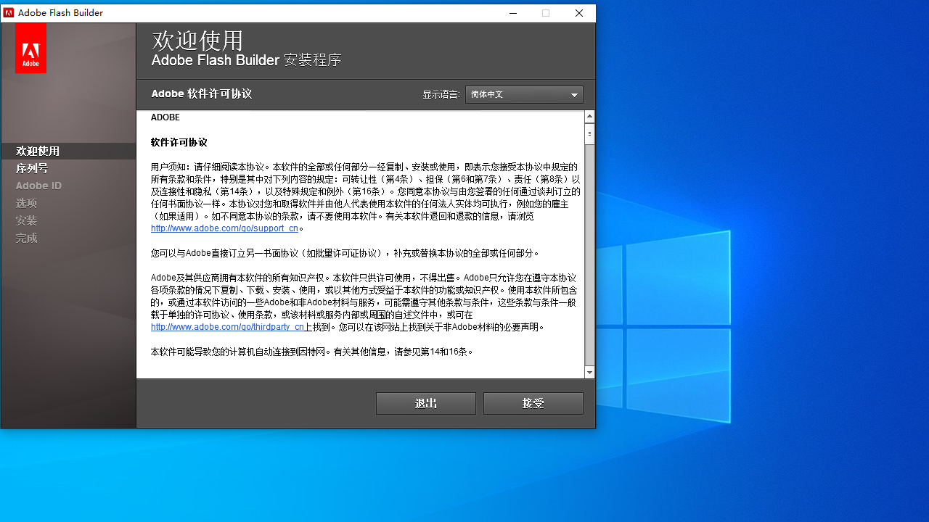Image resolution: width=929 pixels, height=522 pixels.
Task: Click the dropdown arrow on the language selector
Action: 574,94
